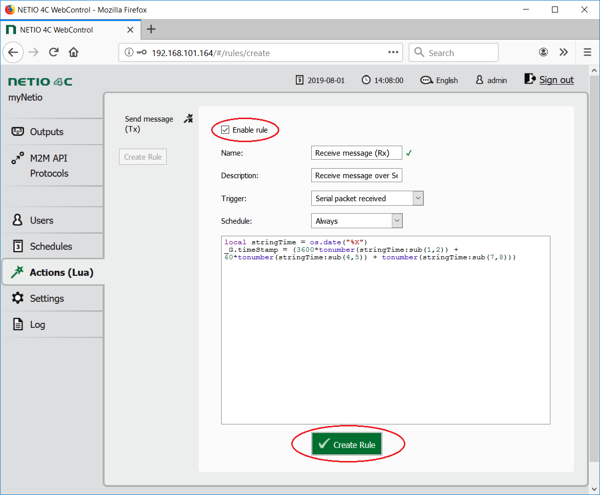Click the key icon in address bar
Image resolution: width=600 pixels, height=495 pixels.
142,53
